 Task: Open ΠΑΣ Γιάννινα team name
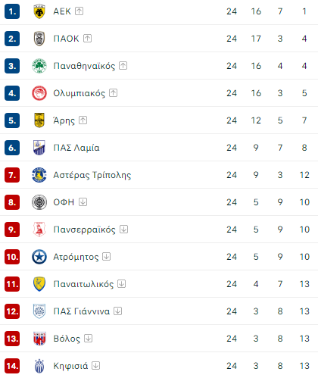click(82, 311)
